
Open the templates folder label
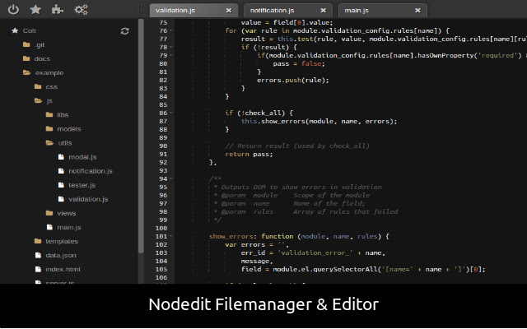coord(62,241)
